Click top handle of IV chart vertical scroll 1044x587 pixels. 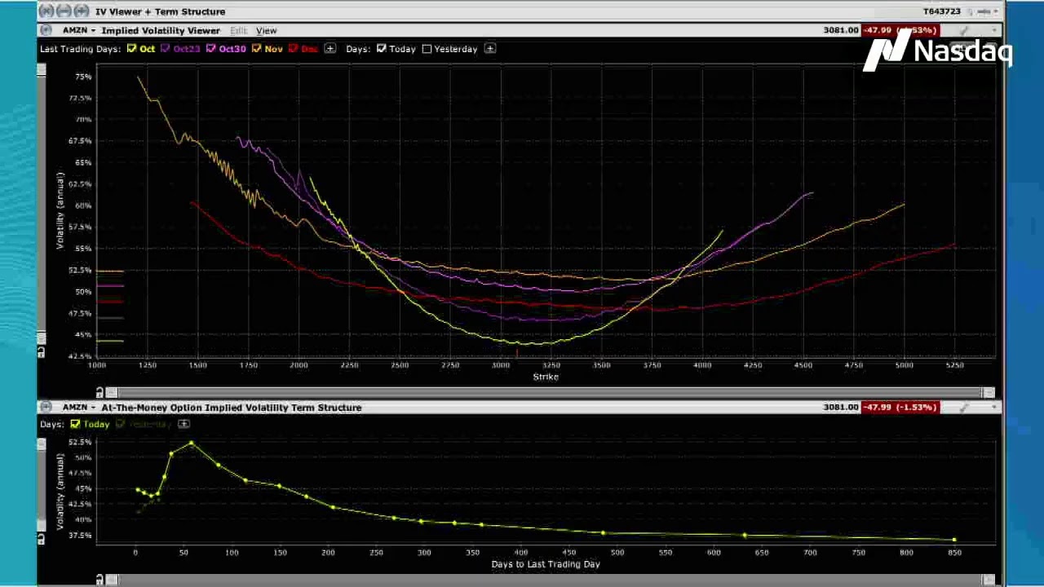42,71
